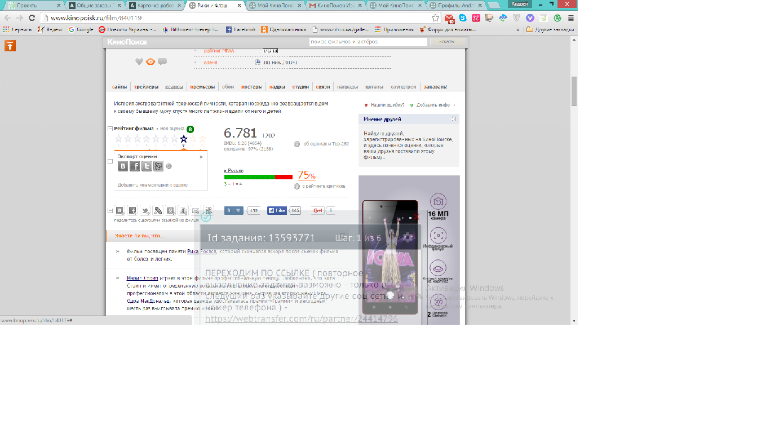Share film link via VKontakte icon

click(x=120, y=210)
